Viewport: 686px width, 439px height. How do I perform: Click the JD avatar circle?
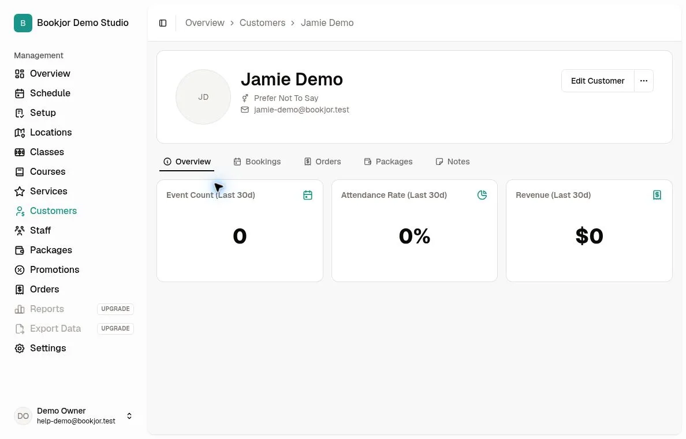tap(203, 97)
